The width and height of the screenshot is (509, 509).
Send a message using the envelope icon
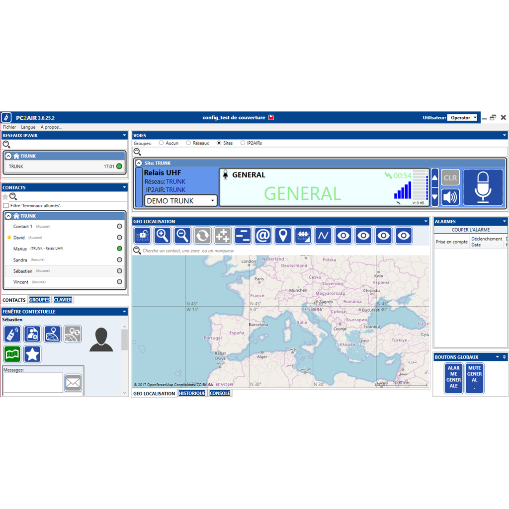(x=73, y=383)
